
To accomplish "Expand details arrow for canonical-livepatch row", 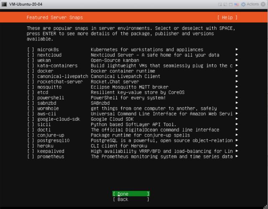I will [237, 76].
